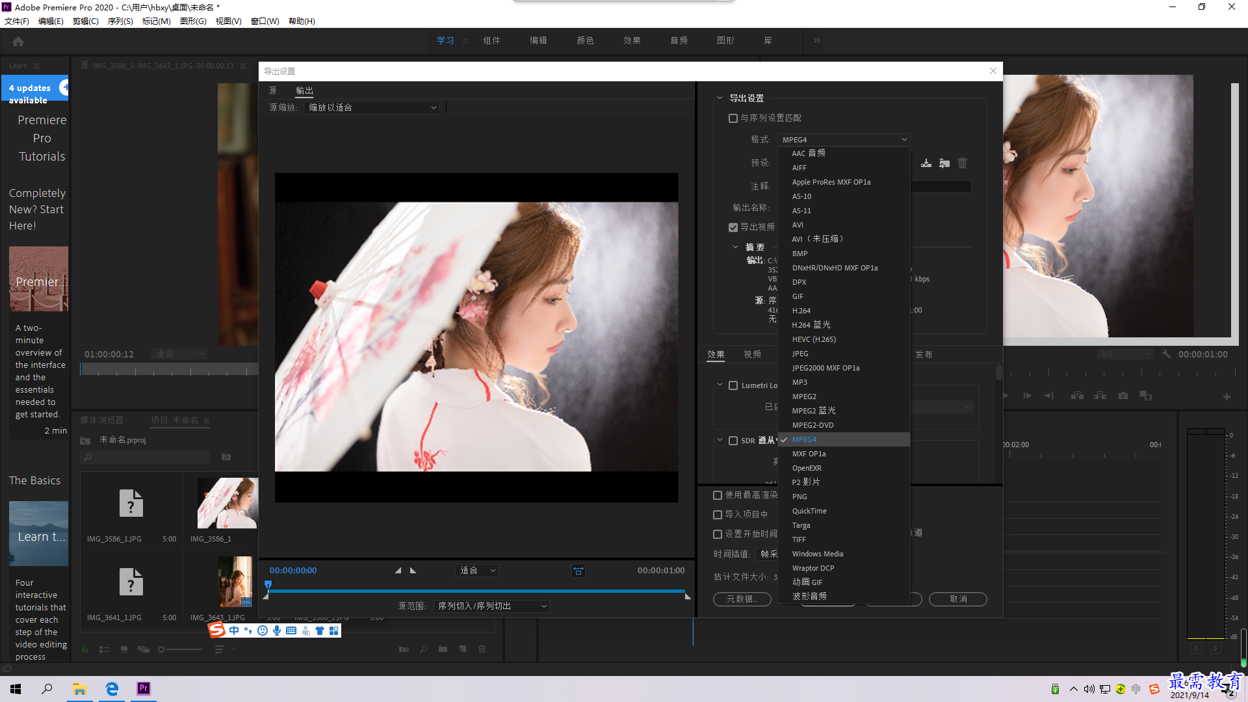Click the 元数据 button

(742, 599)
